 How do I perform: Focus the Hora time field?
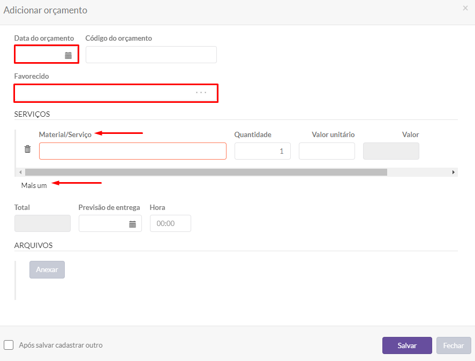(x=170, y=223)
